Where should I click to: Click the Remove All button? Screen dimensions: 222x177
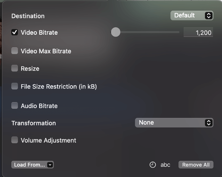pyautogui.click(x=196, y=165)
